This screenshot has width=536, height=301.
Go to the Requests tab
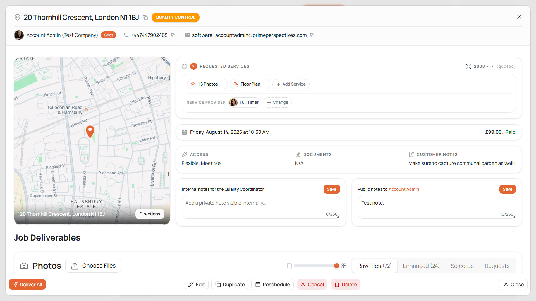pos(497,266)
